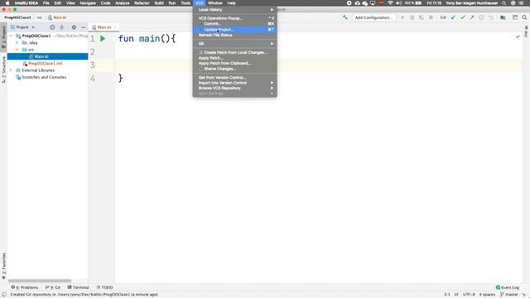Open Project Structure via the toolbar folder icon
Image resolution: width=530 pixels, height=298 pixels.
point(503,17)
